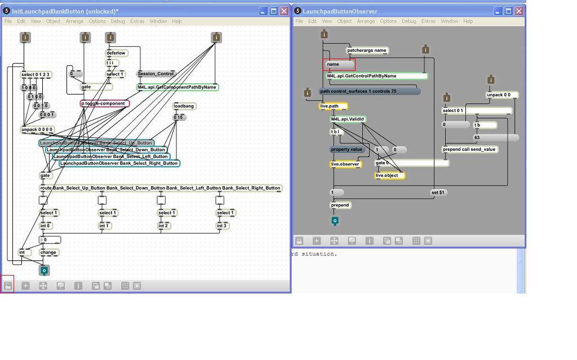This screenshot has height=360, width=577.
Task: Select the 'prepend call send_value' object
Action: pyautogui.click(x=469, y=149)
